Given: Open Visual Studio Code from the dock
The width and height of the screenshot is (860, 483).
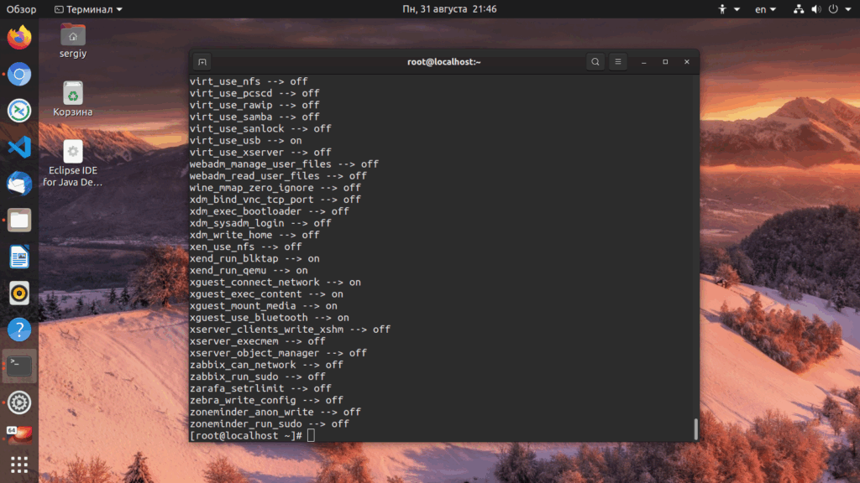Looking at the screenshot, I should pos(19,148).
